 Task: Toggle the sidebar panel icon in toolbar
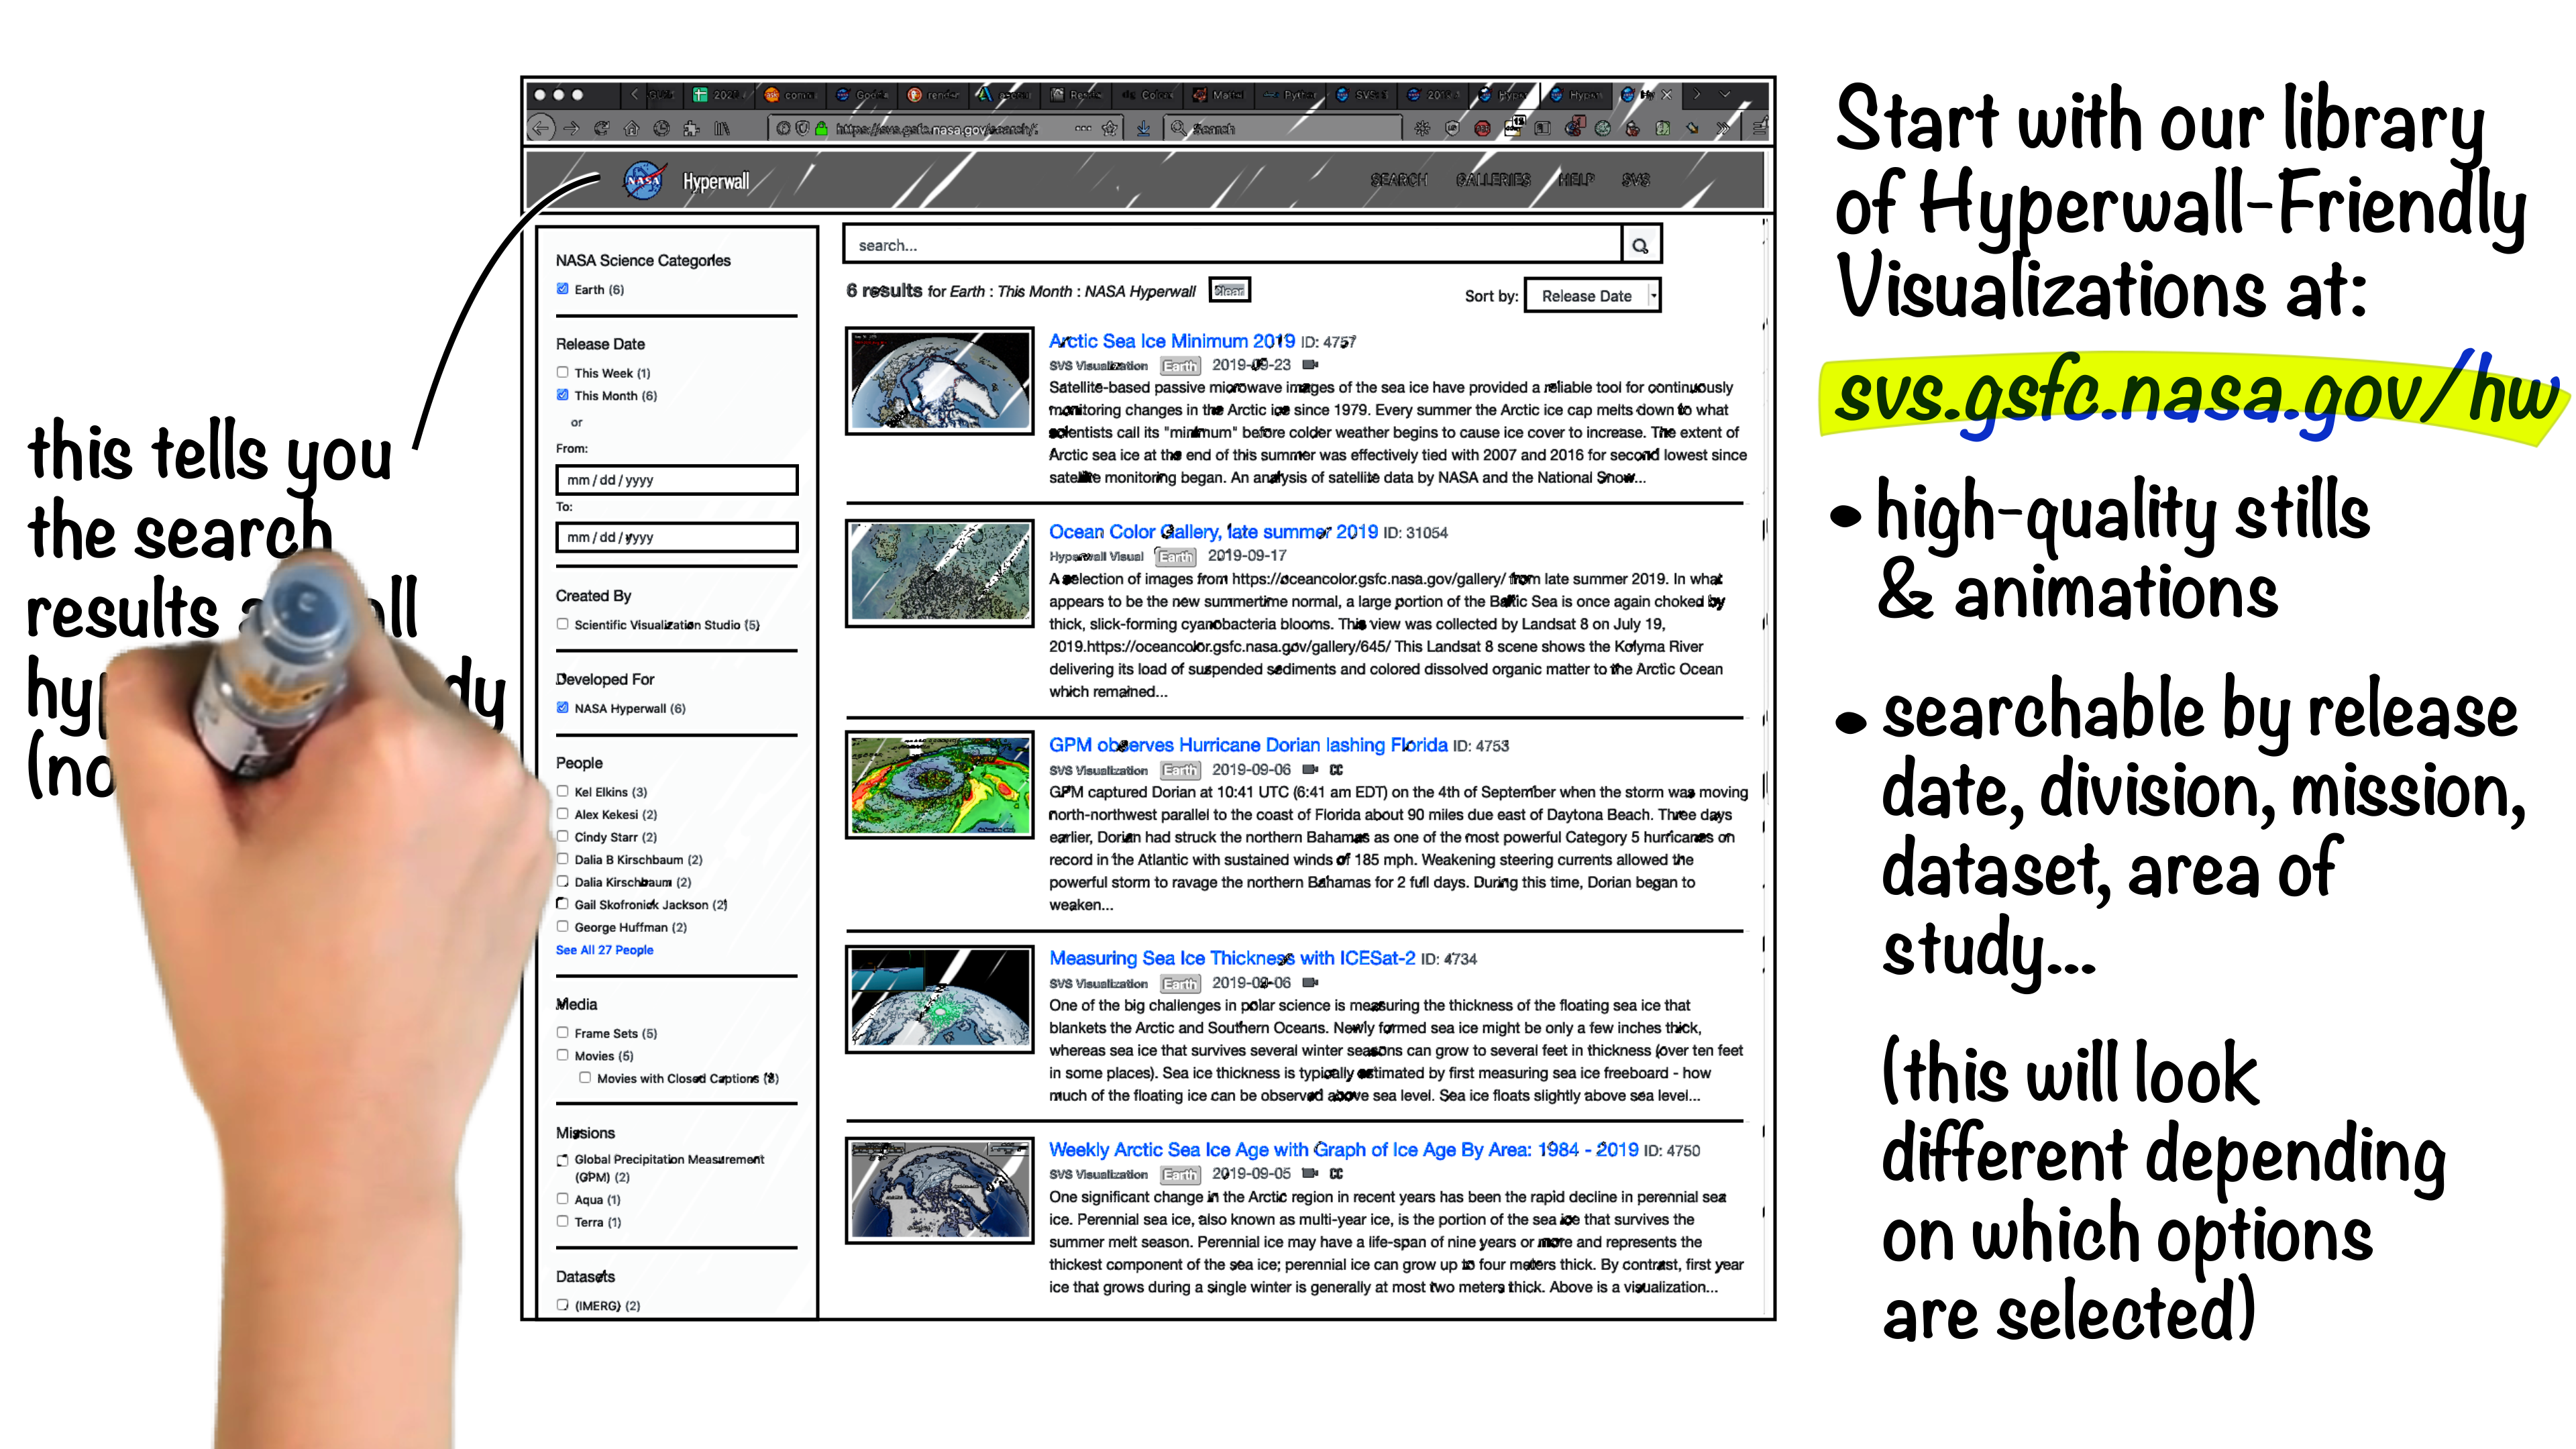tap(1543, 128)
